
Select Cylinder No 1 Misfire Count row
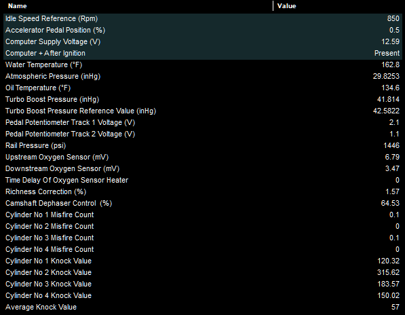(203, 215)
